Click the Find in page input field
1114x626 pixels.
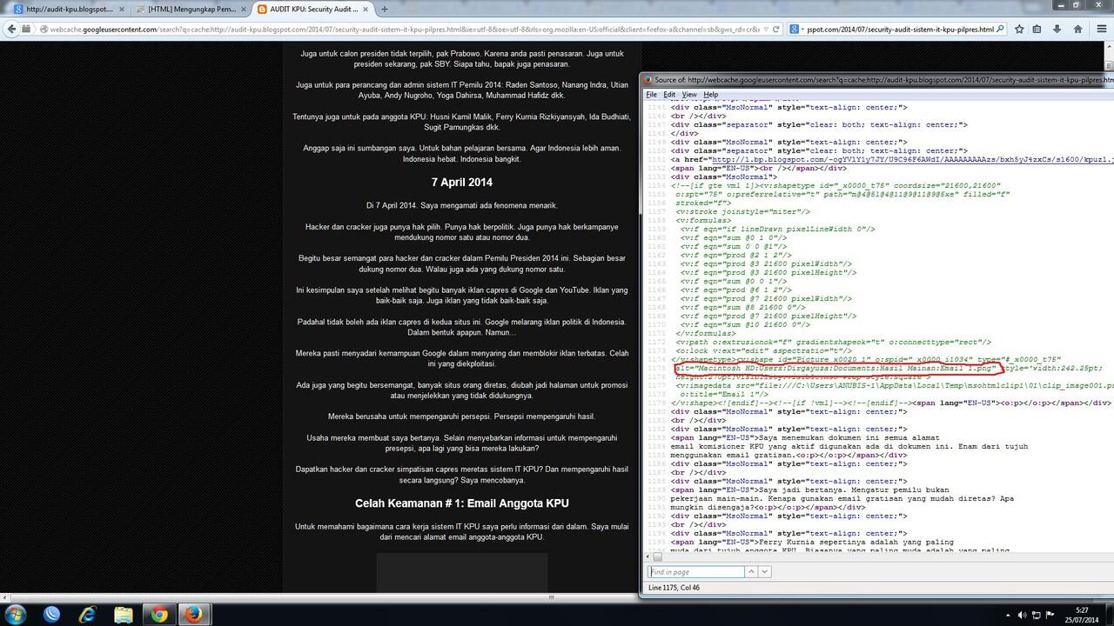tap(695, 571)
